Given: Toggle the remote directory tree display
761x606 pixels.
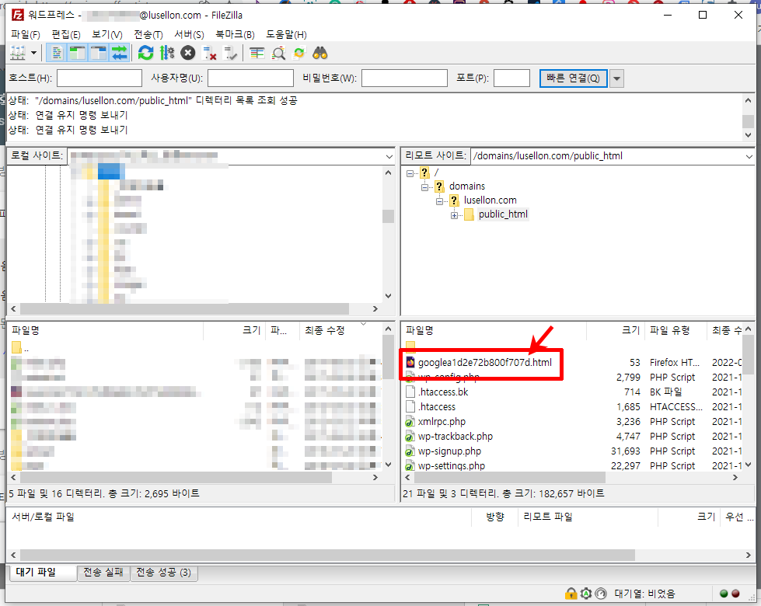Looking at the screenshot, I should pos(99,53).
